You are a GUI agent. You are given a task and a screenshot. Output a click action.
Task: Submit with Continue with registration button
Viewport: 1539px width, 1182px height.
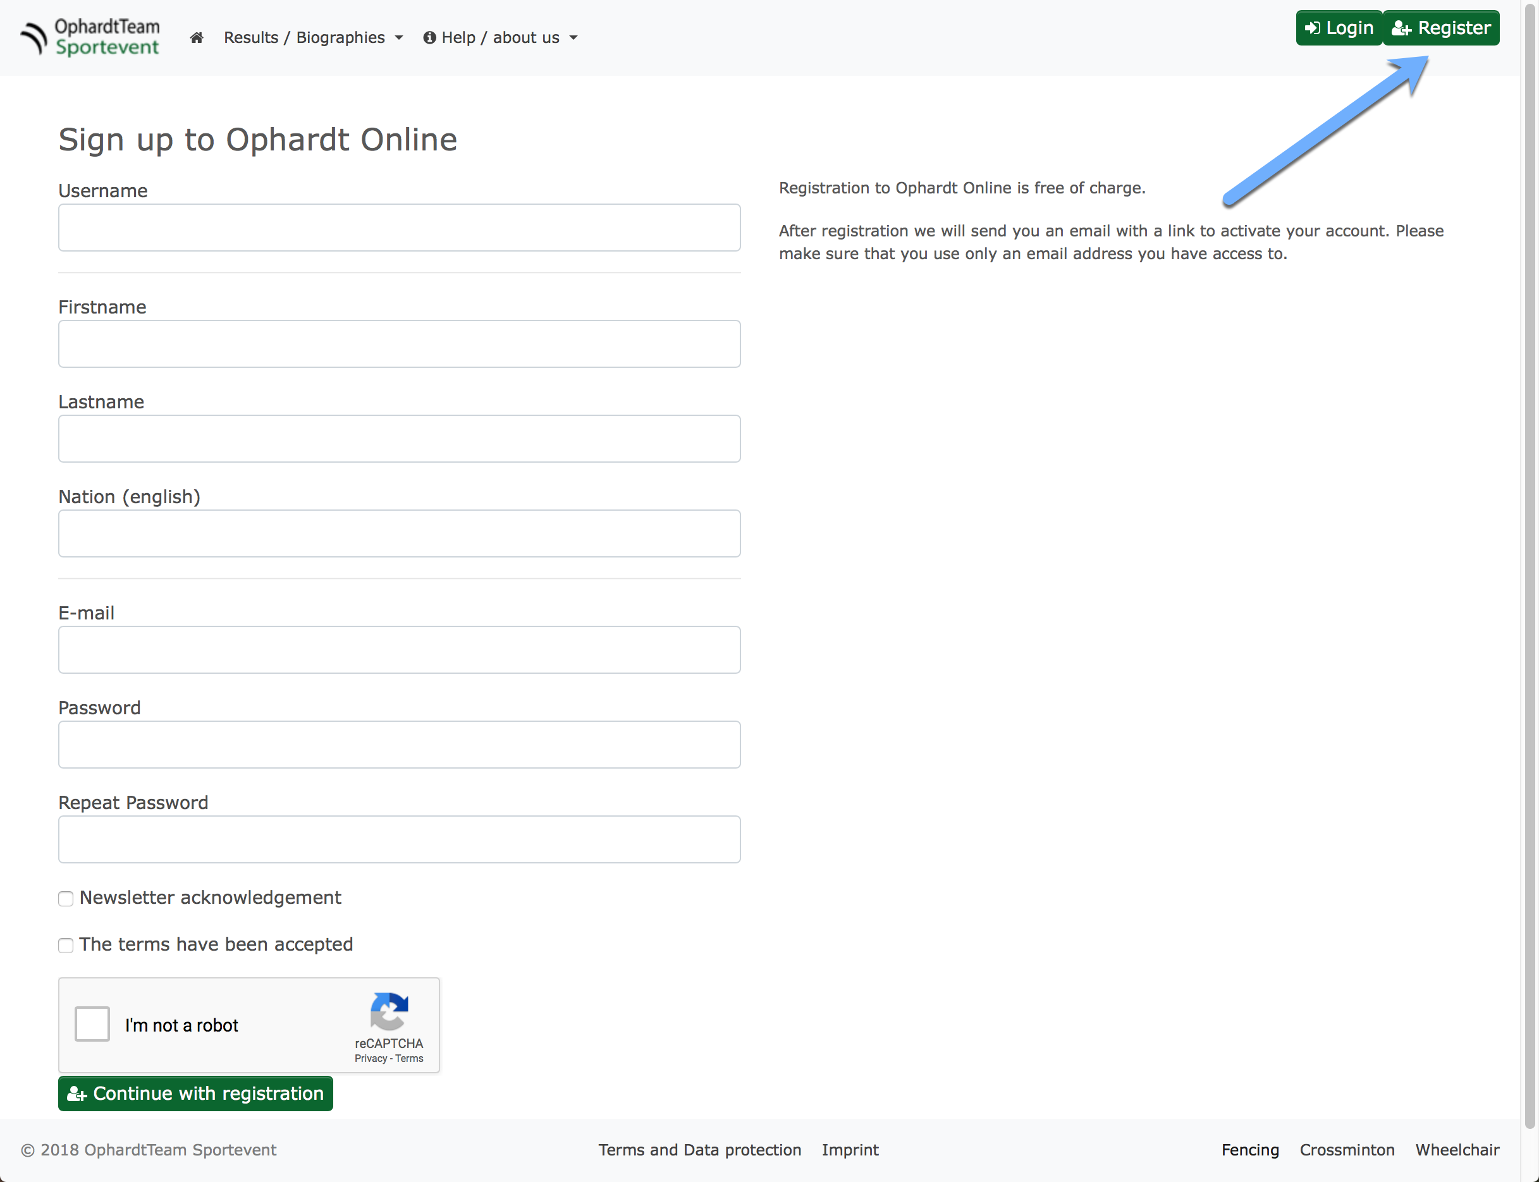point(195,1094)
